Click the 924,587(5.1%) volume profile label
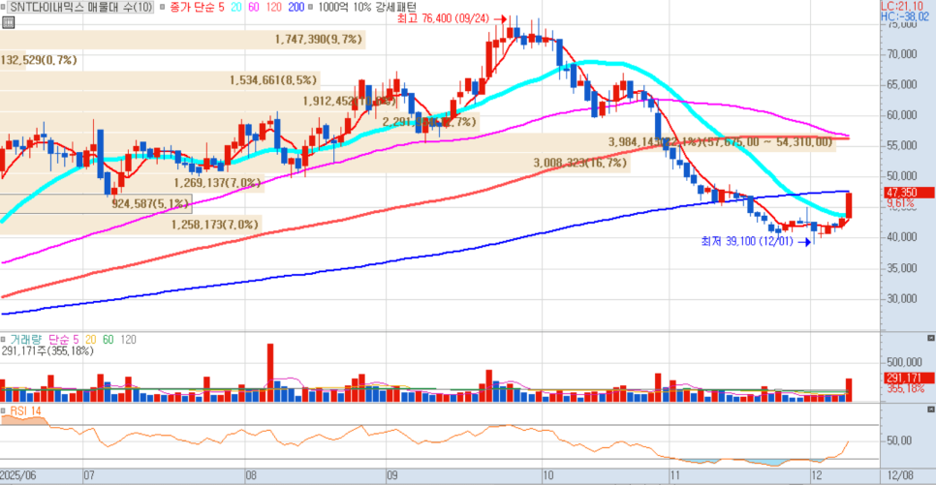 (x=150, y=203)
